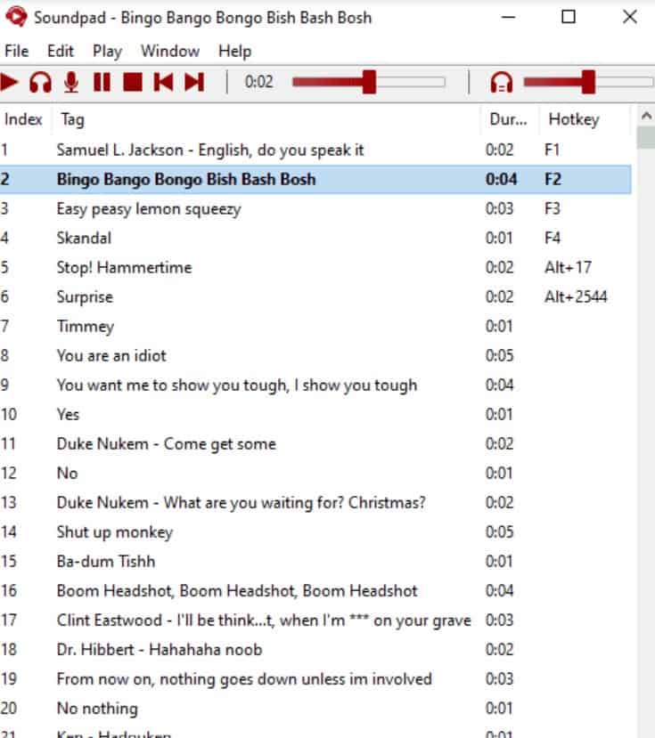Click the Play sound toolbar icon
The height and width of the screenshot is (738, 655).
tap(10, 83)
